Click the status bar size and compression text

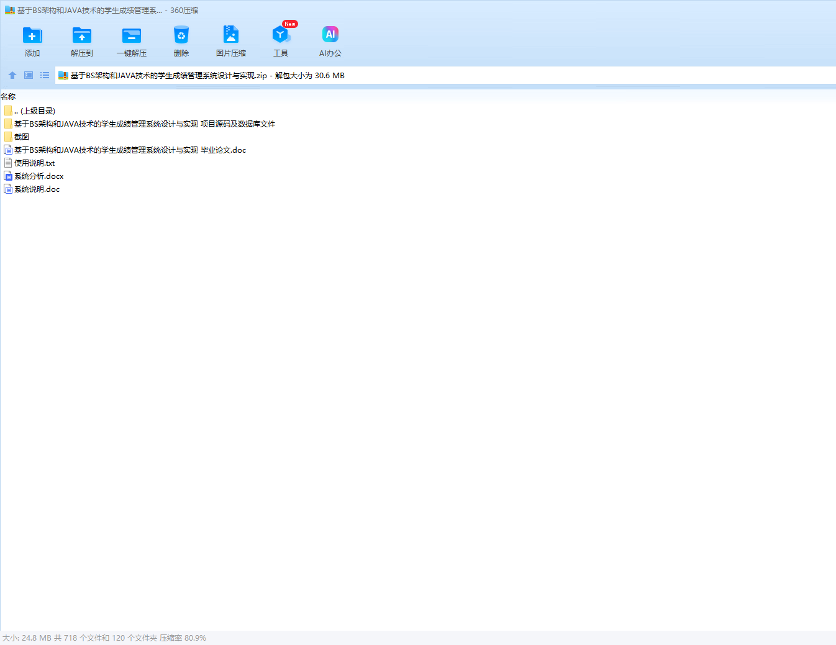tap(104, 638)
